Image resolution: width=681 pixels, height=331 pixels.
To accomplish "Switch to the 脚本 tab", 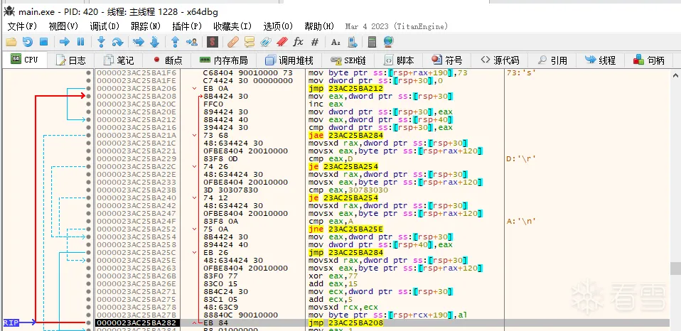I will 399,60.
